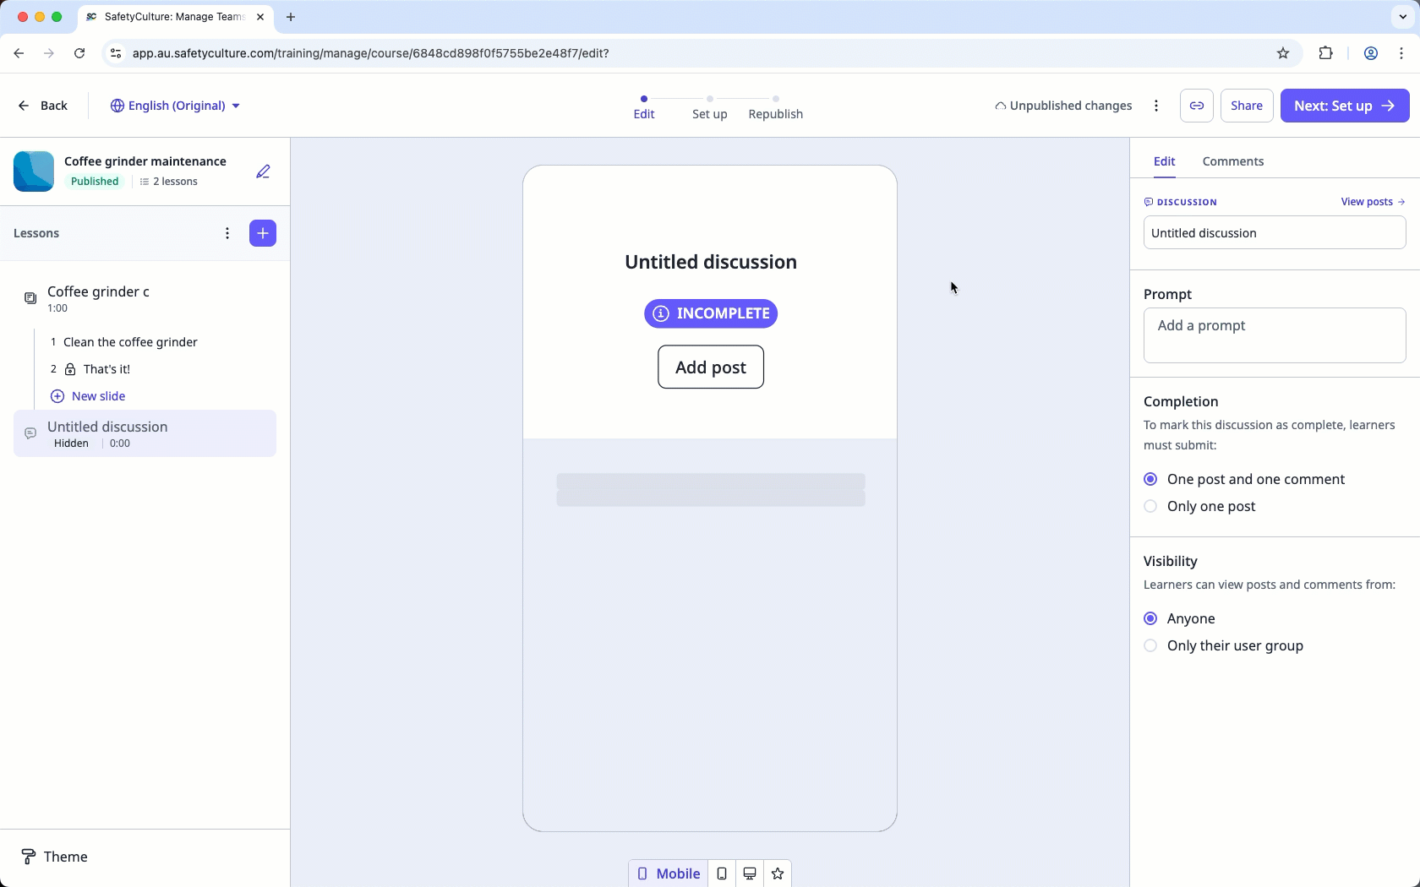Click the lock icon on That's it! slide

(x=70, y=369)
